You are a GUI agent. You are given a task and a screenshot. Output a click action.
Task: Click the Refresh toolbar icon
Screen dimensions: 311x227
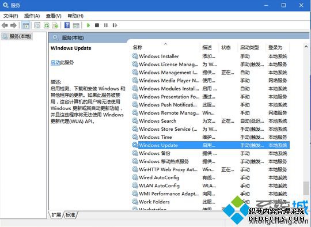[x=46, y=25]
